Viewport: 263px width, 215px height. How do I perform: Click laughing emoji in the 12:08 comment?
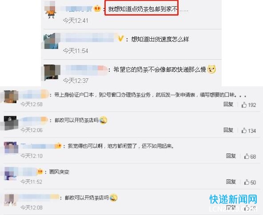click(x=114, y=198)
